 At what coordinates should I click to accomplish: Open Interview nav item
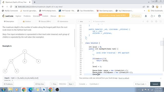36,16
